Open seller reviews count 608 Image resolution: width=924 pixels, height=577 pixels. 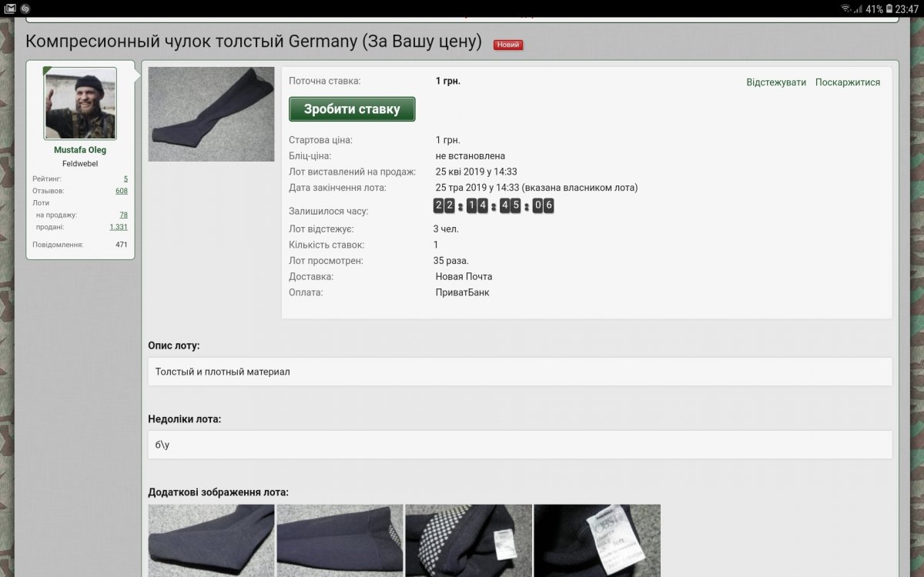(122, 191)
